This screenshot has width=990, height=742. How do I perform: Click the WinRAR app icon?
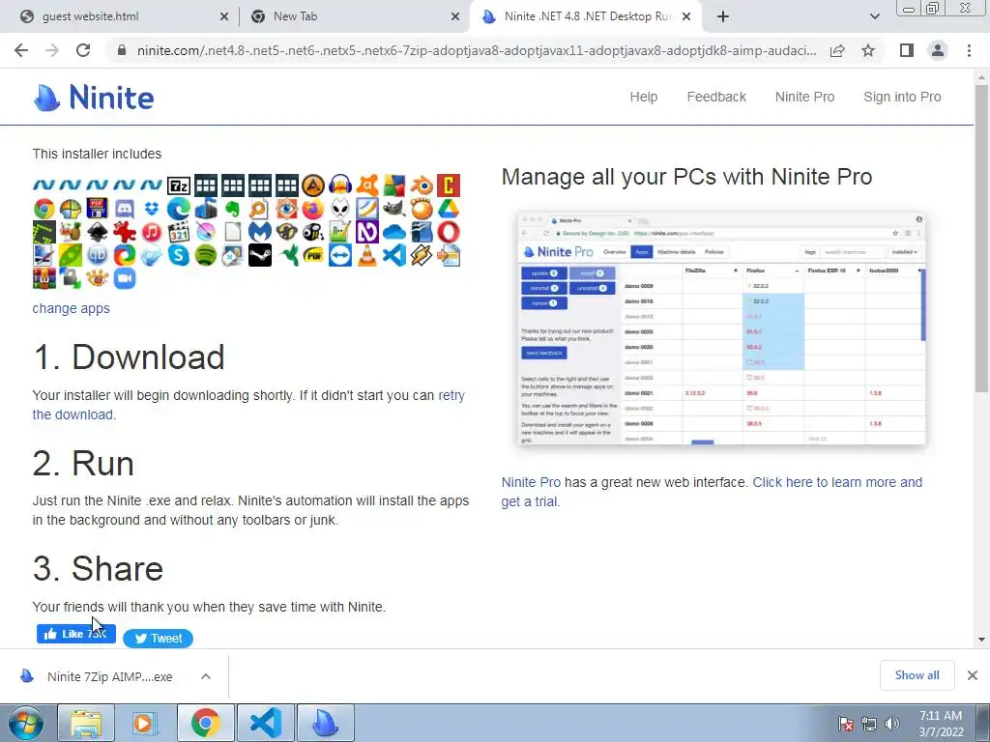[x=44, y=278]
